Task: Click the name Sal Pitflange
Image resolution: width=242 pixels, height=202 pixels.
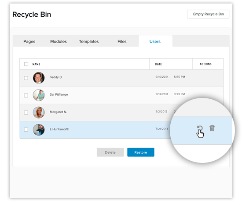Action: pyautogui.click(x=59, y=94)
